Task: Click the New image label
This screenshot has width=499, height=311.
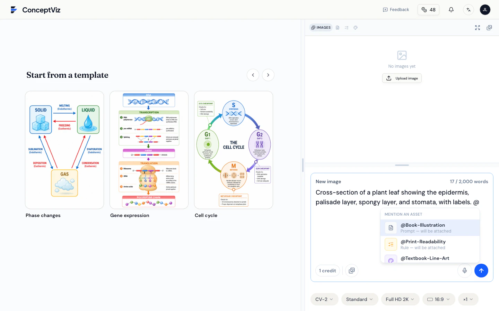Action: (x=328, y=181)
